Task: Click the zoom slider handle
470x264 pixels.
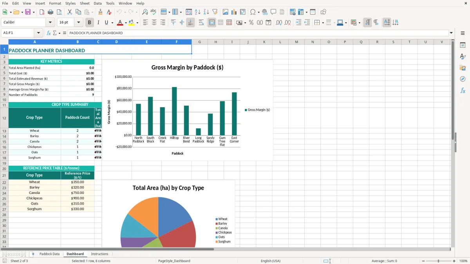Action: pos(438,261)
